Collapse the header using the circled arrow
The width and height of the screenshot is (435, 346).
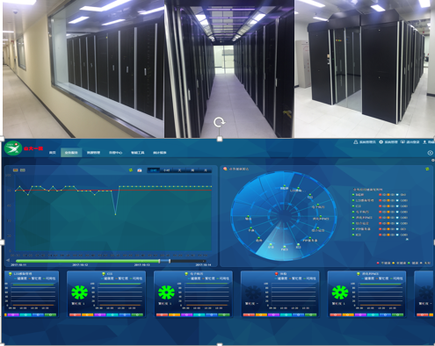point(430,153)
